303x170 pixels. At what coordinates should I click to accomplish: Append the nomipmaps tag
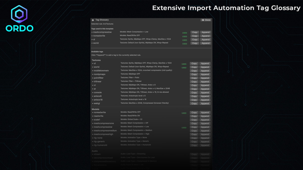coord(205,74)
